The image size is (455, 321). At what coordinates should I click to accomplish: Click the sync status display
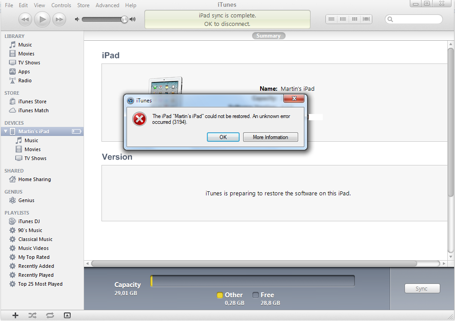(x=227, y=19)
